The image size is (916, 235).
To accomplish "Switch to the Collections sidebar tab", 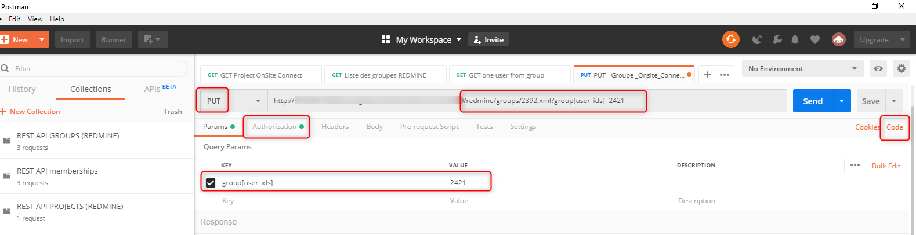I will pos(90,89).
